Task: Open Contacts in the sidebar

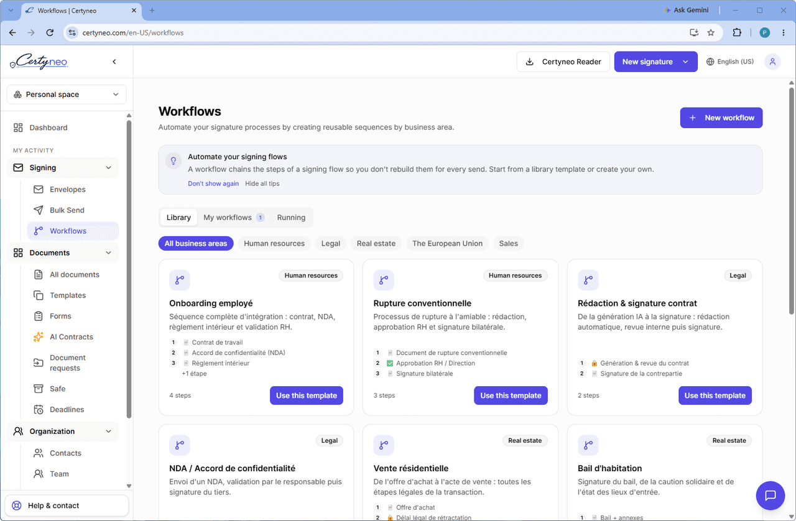Action: (x=73, y=453)
